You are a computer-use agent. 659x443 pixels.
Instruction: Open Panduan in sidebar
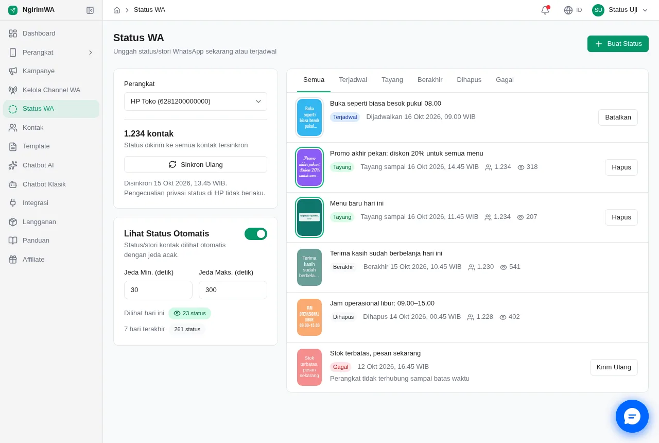coord(51,241)
